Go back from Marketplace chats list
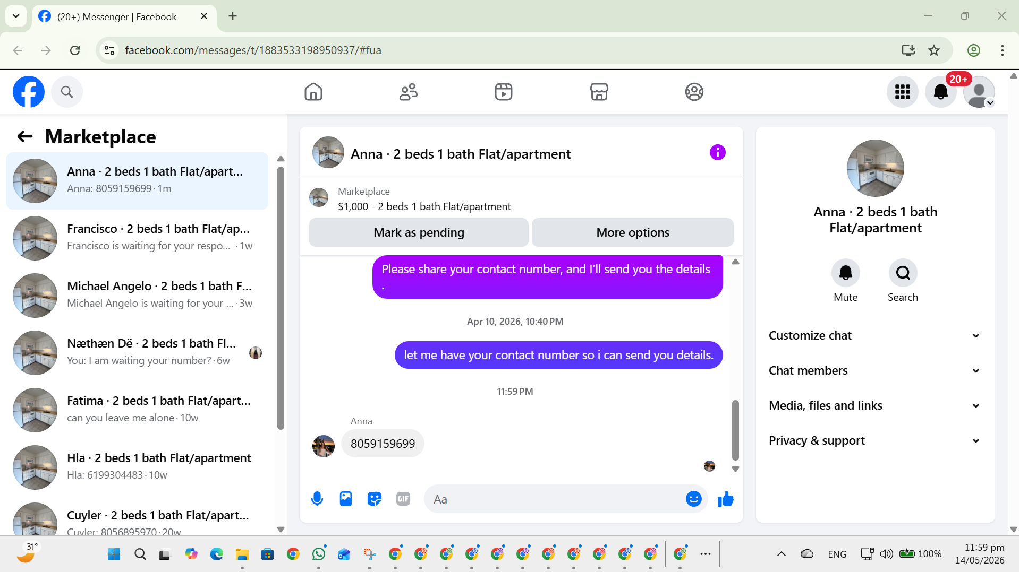This screenshot has width=1019, height=572. point(25,137)
